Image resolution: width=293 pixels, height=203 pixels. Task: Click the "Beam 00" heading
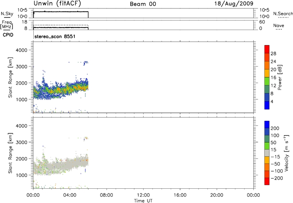pos(143,4)
